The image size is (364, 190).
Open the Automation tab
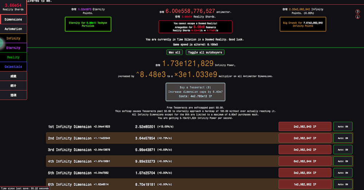(13, 29)
